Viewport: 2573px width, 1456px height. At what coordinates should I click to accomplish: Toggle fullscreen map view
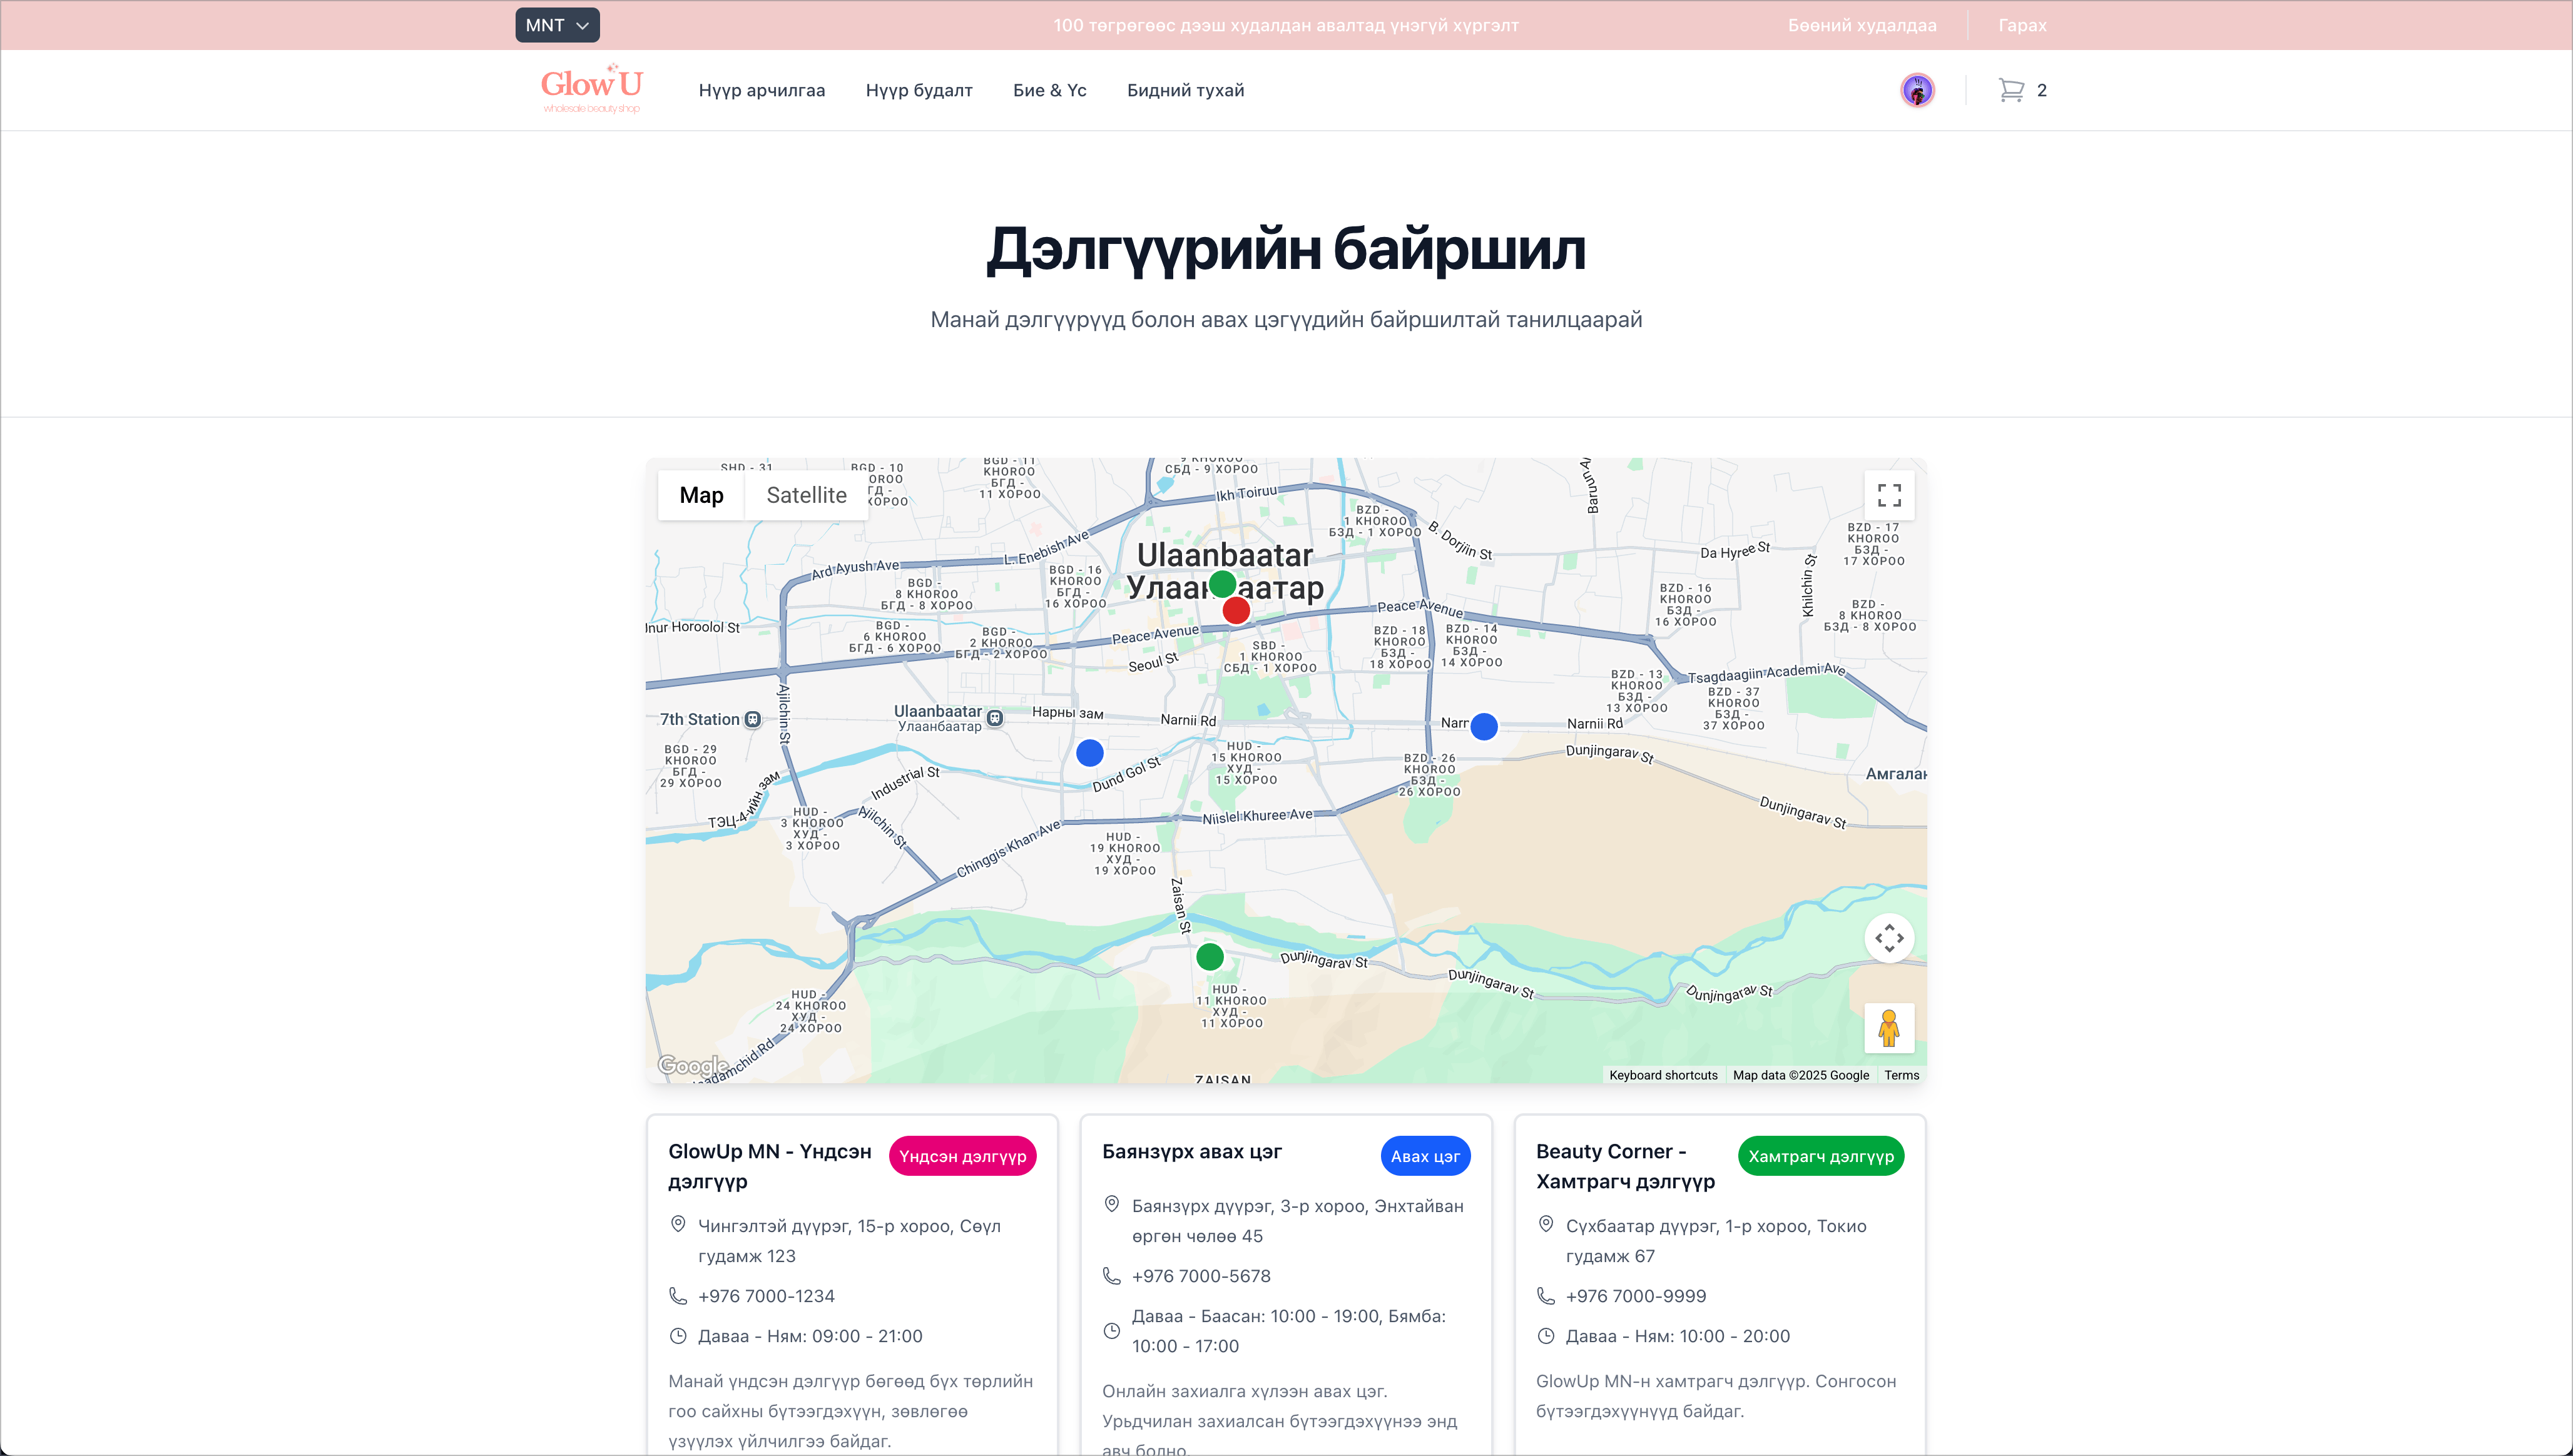(x=1888, y=495)
